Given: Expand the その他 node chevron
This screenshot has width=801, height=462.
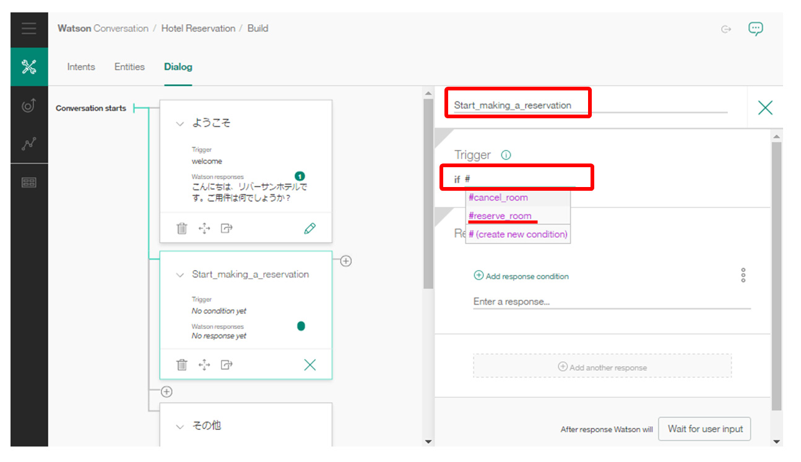Looking at the screenshot, I should tap(180, 427).
